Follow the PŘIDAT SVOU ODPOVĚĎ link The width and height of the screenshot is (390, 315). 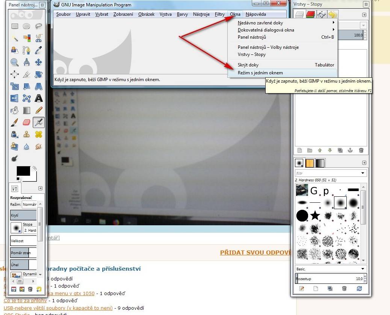pyautogui.click(x=255, y=252)
